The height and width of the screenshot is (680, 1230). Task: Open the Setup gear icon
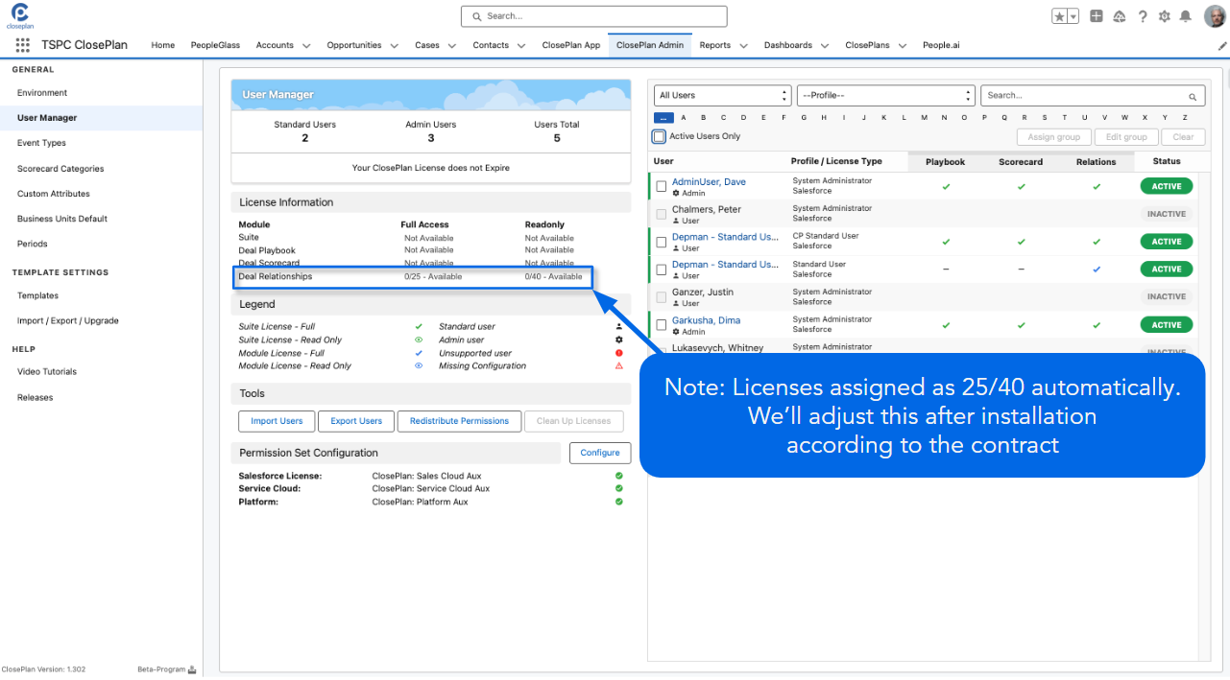(x=1165, y=16)
